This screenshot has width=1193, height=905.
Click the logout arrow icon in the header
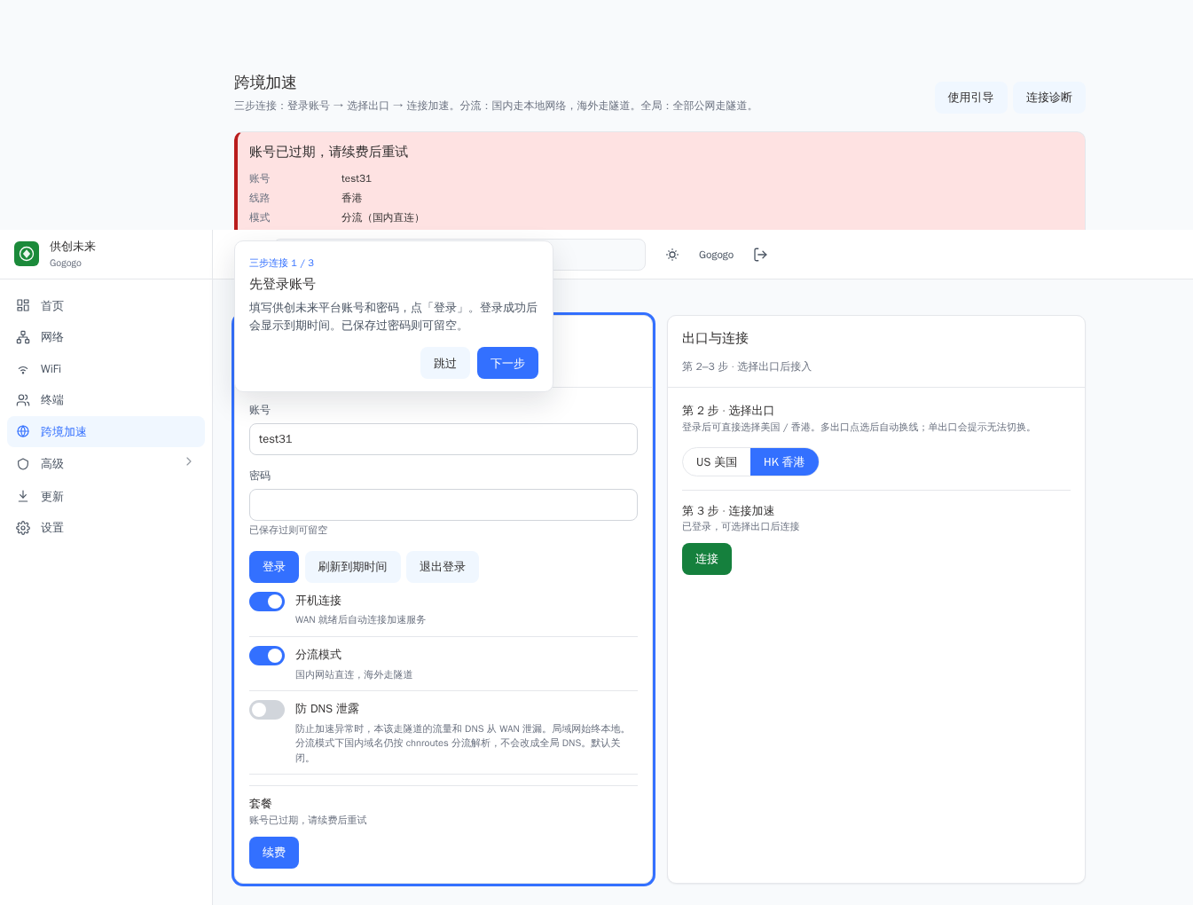760,255
